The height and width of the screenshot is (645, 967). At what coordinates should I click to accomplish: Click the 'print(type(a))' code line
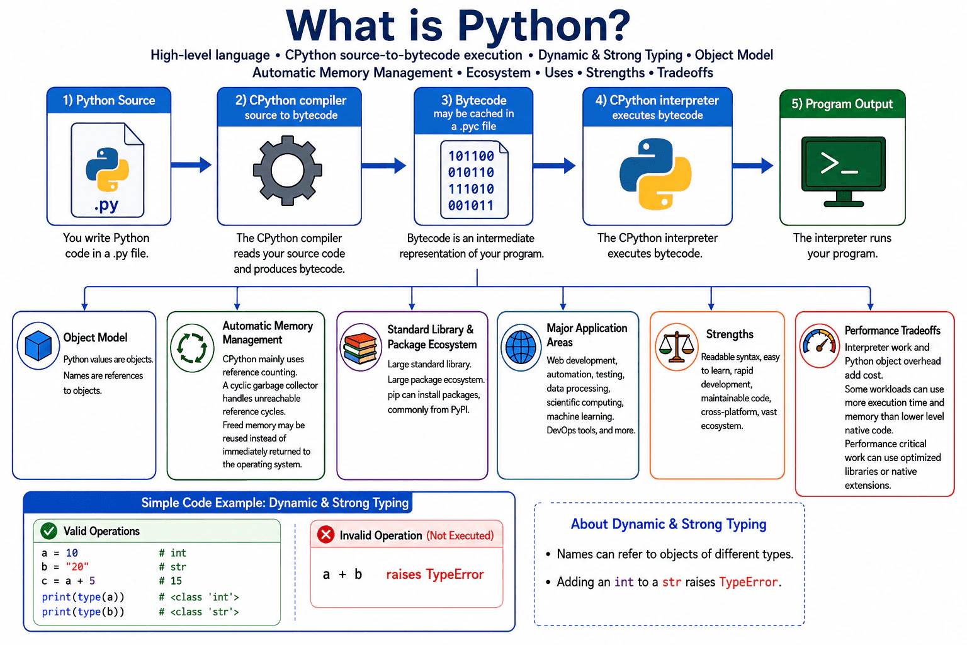83,597
